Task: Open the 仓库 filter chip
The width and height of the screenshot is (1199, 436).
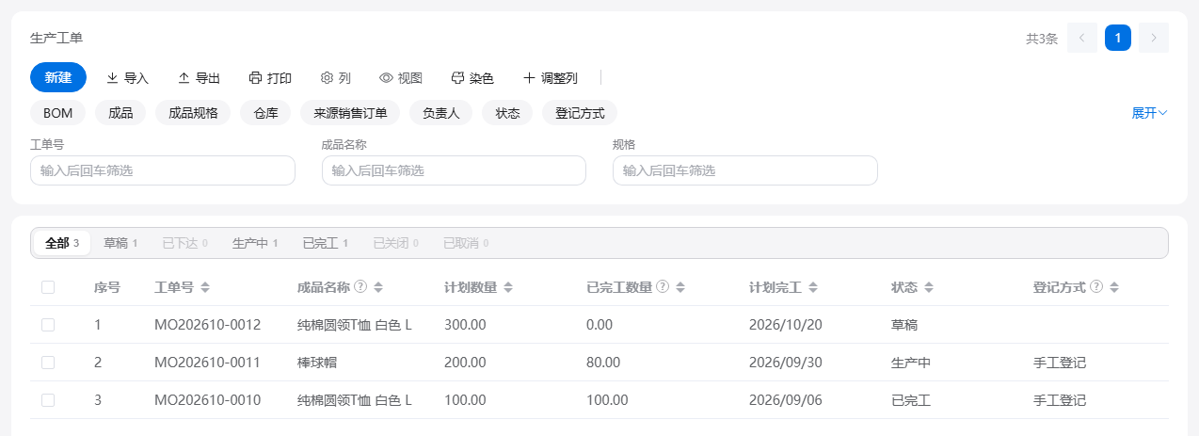Action: [x=265, y=113]
